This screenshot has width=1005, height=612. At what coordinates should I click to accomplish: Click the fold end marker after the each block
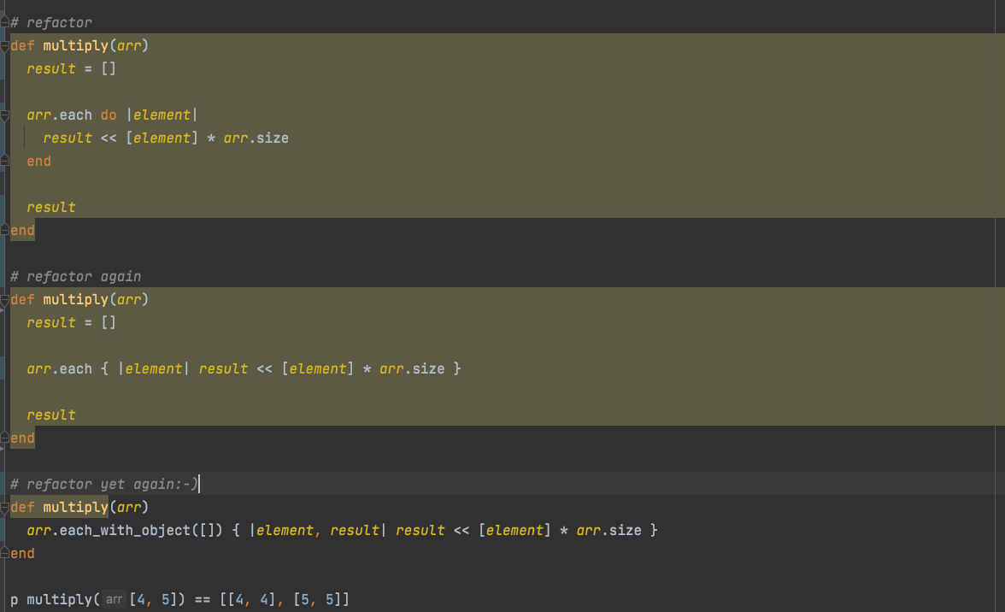[x=3, y=161]
